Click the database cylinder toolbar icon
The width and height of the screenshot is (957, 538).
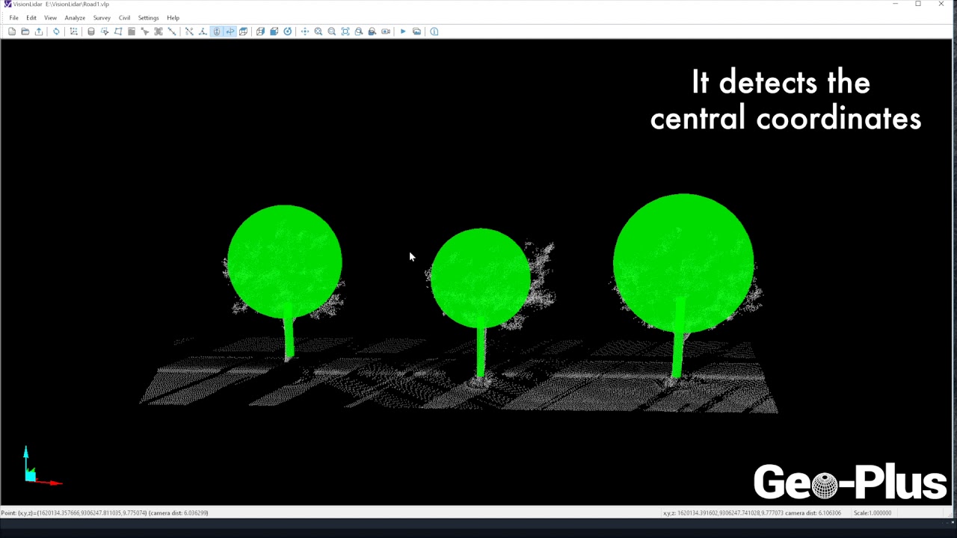pos(91,31)
